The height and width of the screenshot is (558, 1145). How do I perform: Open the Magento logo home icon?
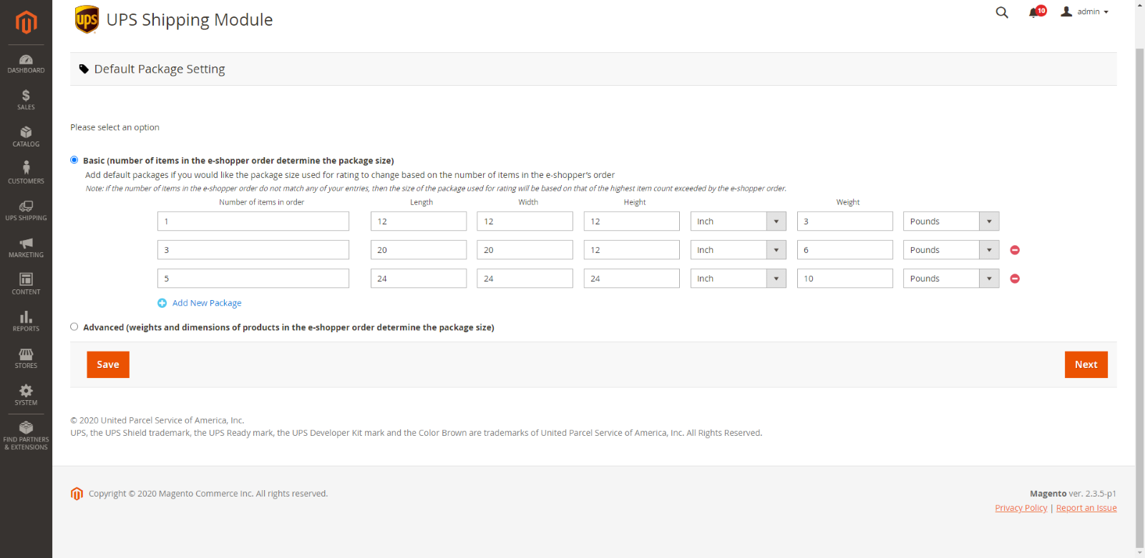tap(26, 22)
